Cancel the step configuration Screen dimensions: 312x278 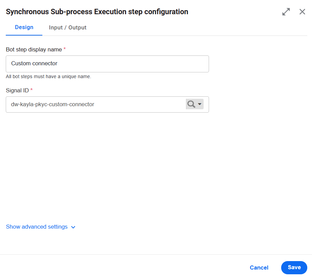tap(259, 268)
